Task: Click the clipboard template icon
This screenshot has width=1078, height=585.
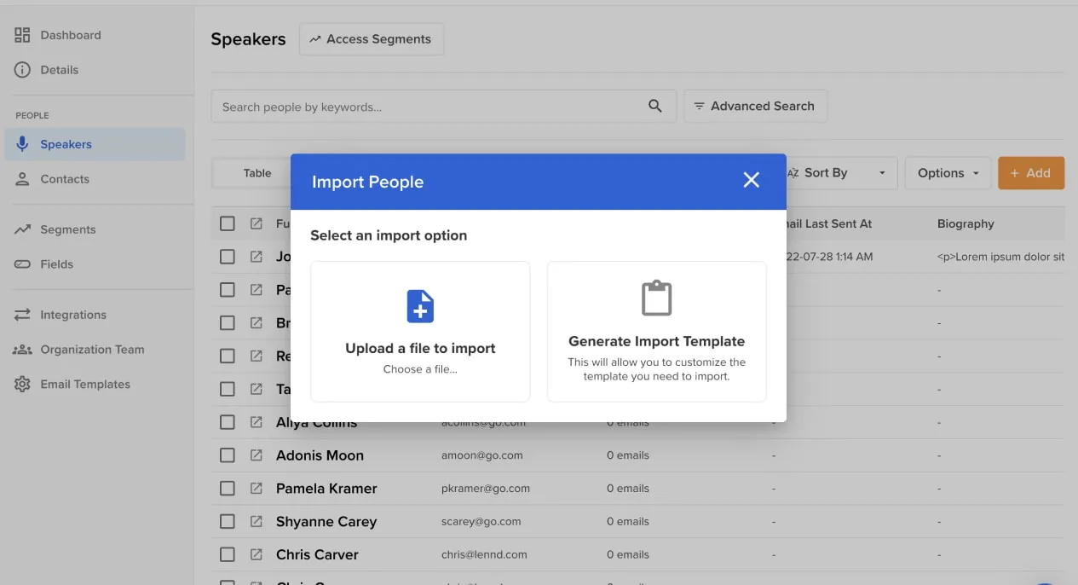Action: click(657, 298)
